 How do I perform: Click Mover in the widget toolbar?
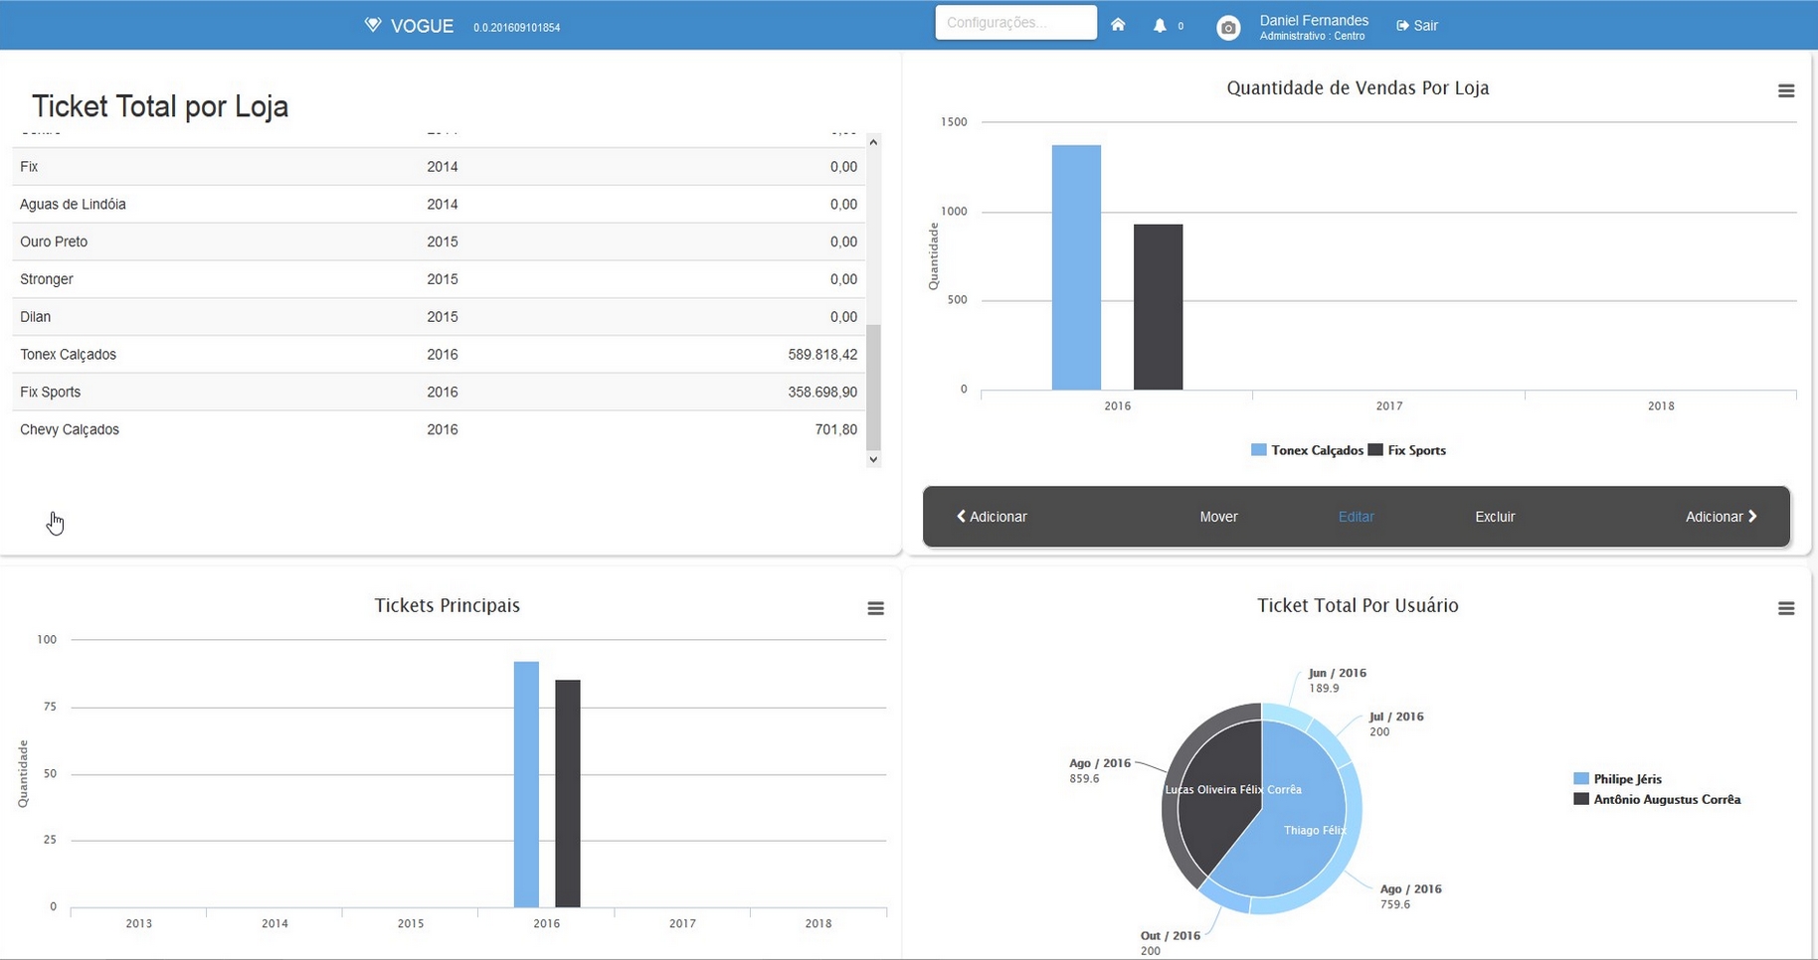tap(1218, 517)
